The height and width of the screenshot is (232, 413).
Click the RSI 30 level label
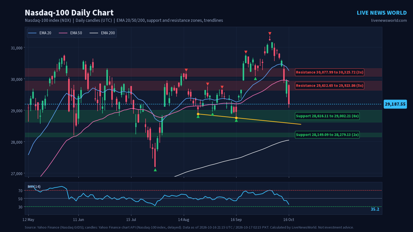[x=20, y=207]
